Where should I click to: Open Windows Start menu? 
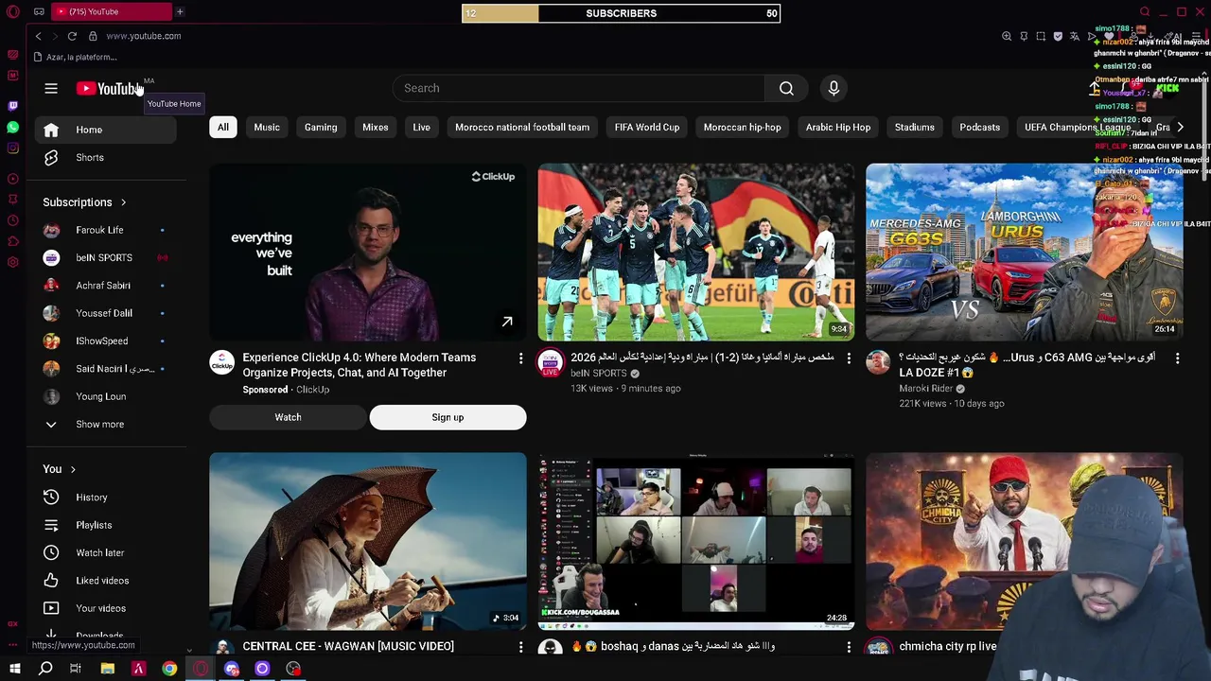[14, 669]
